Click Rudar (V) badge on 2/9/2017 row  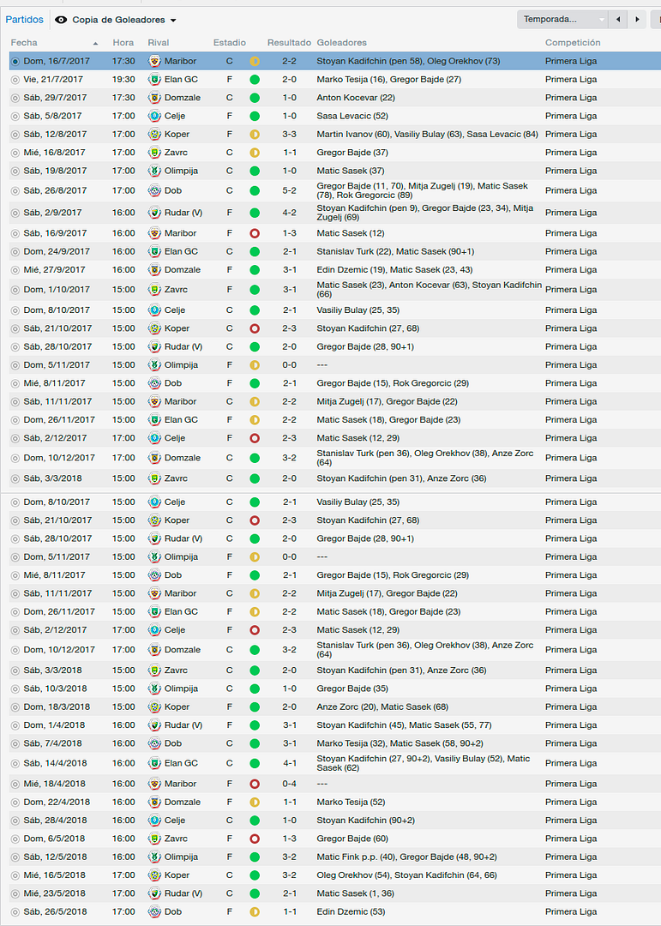(x=154, y=213)
